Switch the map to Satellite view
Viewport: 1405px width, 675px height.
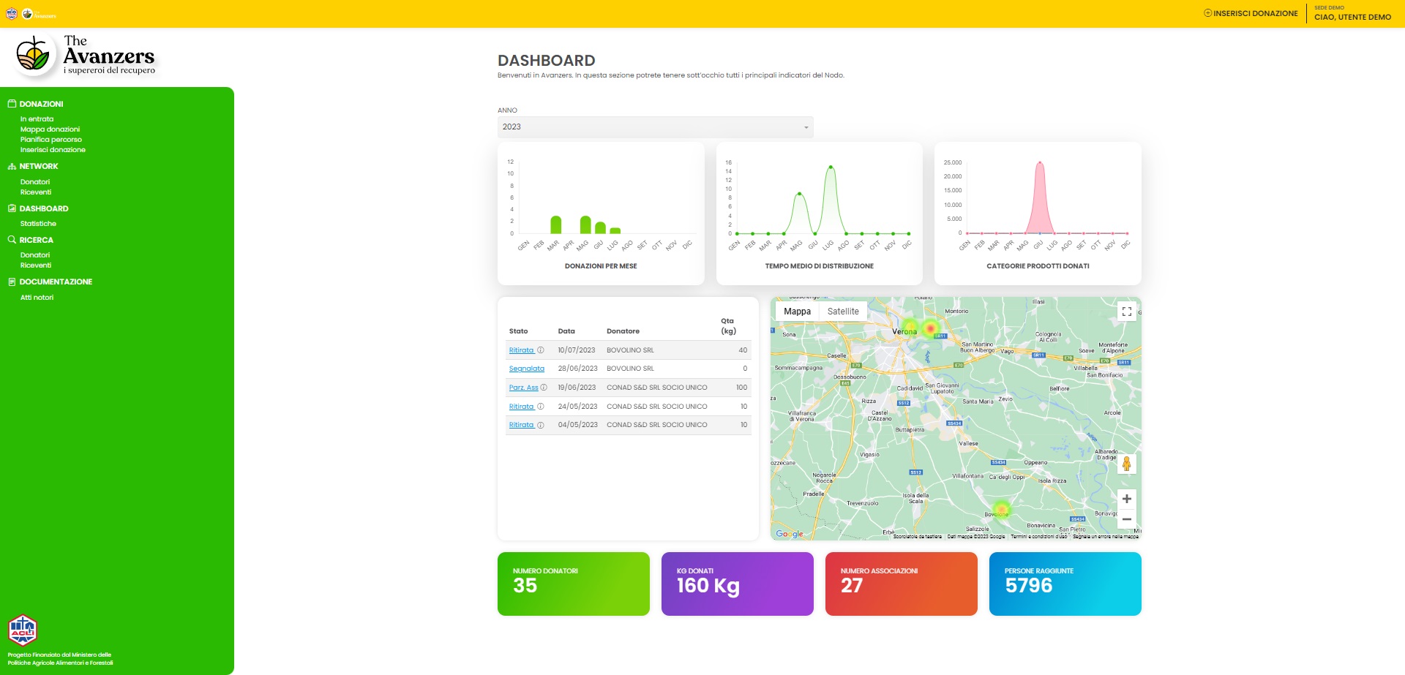[843, 311]
